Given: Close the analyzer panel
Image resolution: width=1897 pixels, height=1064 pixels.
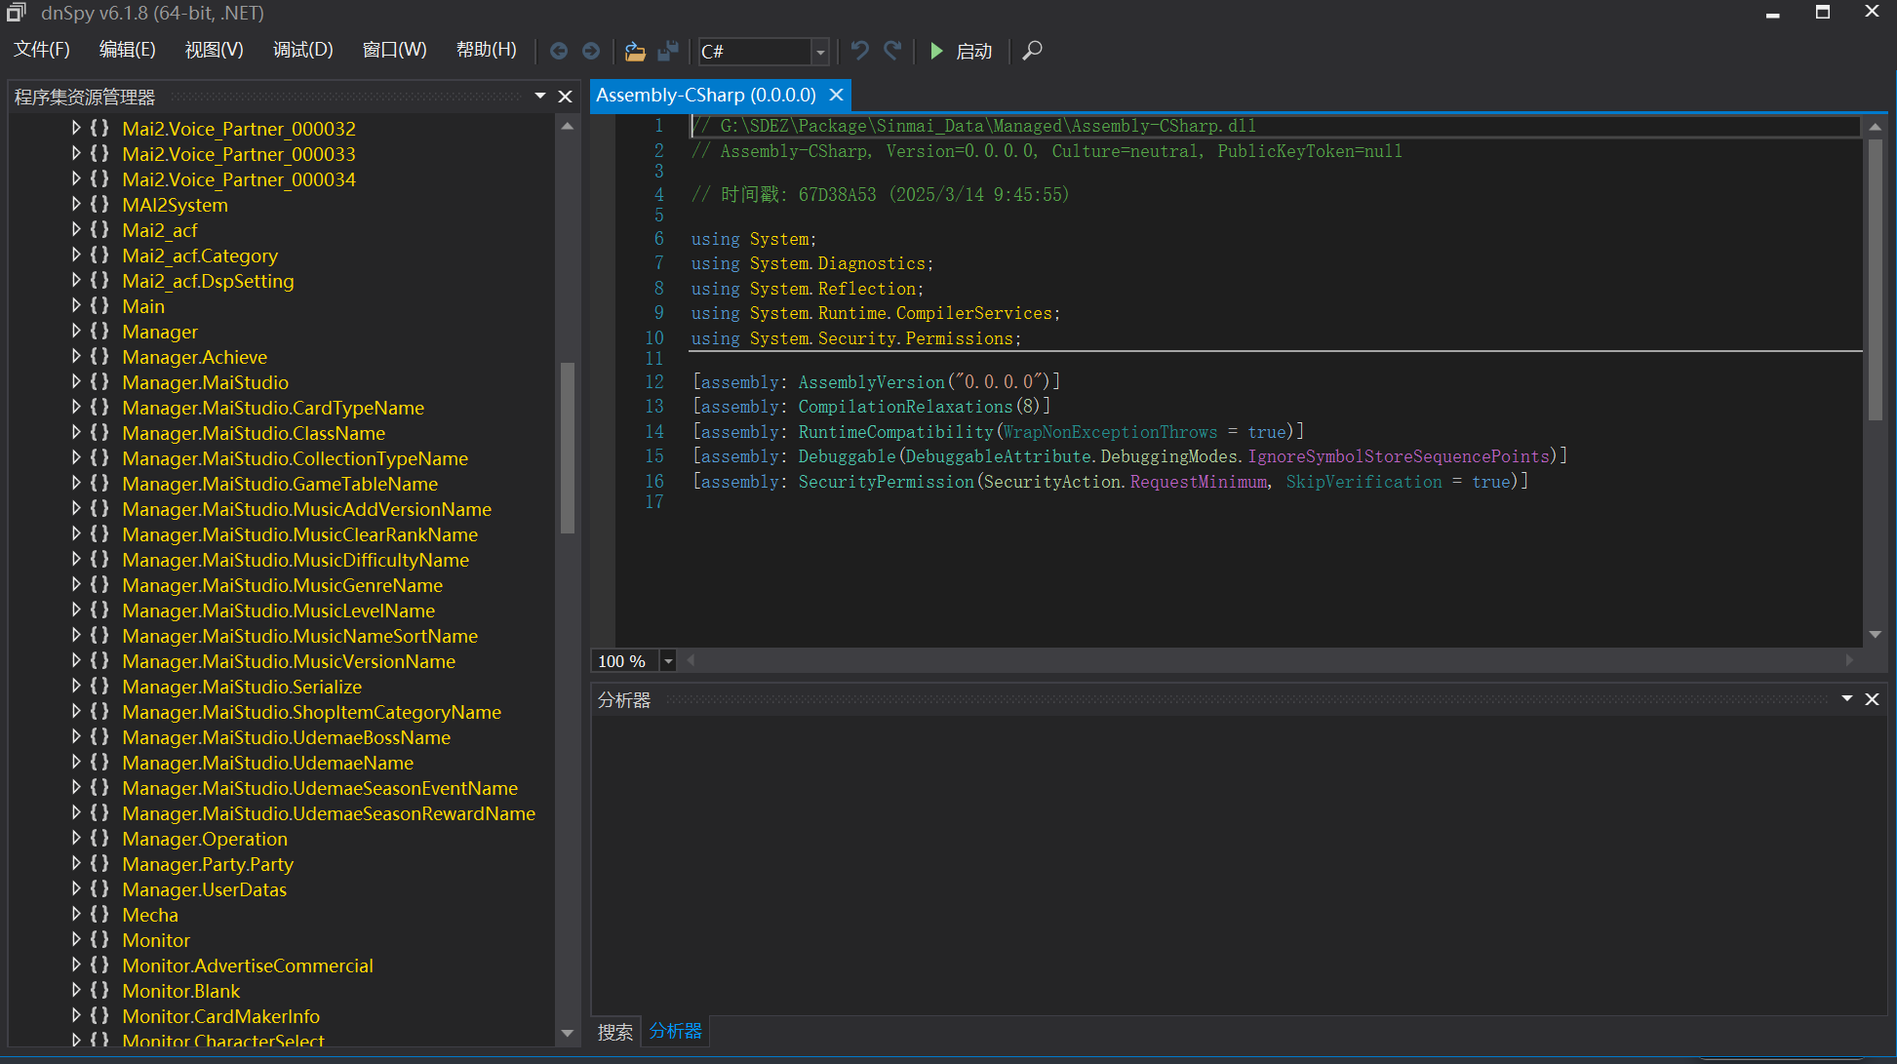Looking at the screenshot, I should coord(1872,699).
